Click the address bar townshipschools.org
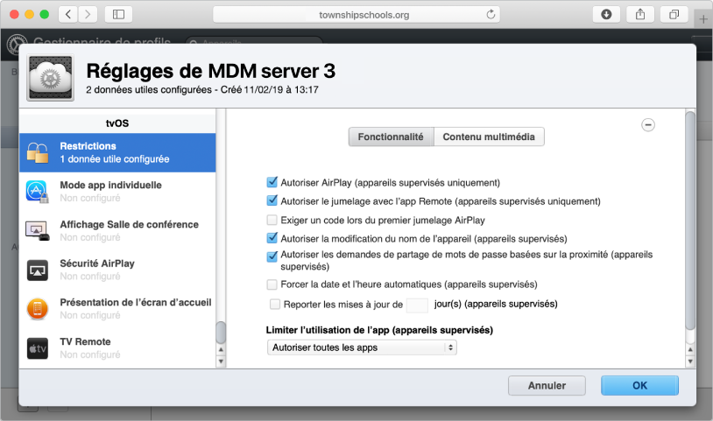 [356, 15]
